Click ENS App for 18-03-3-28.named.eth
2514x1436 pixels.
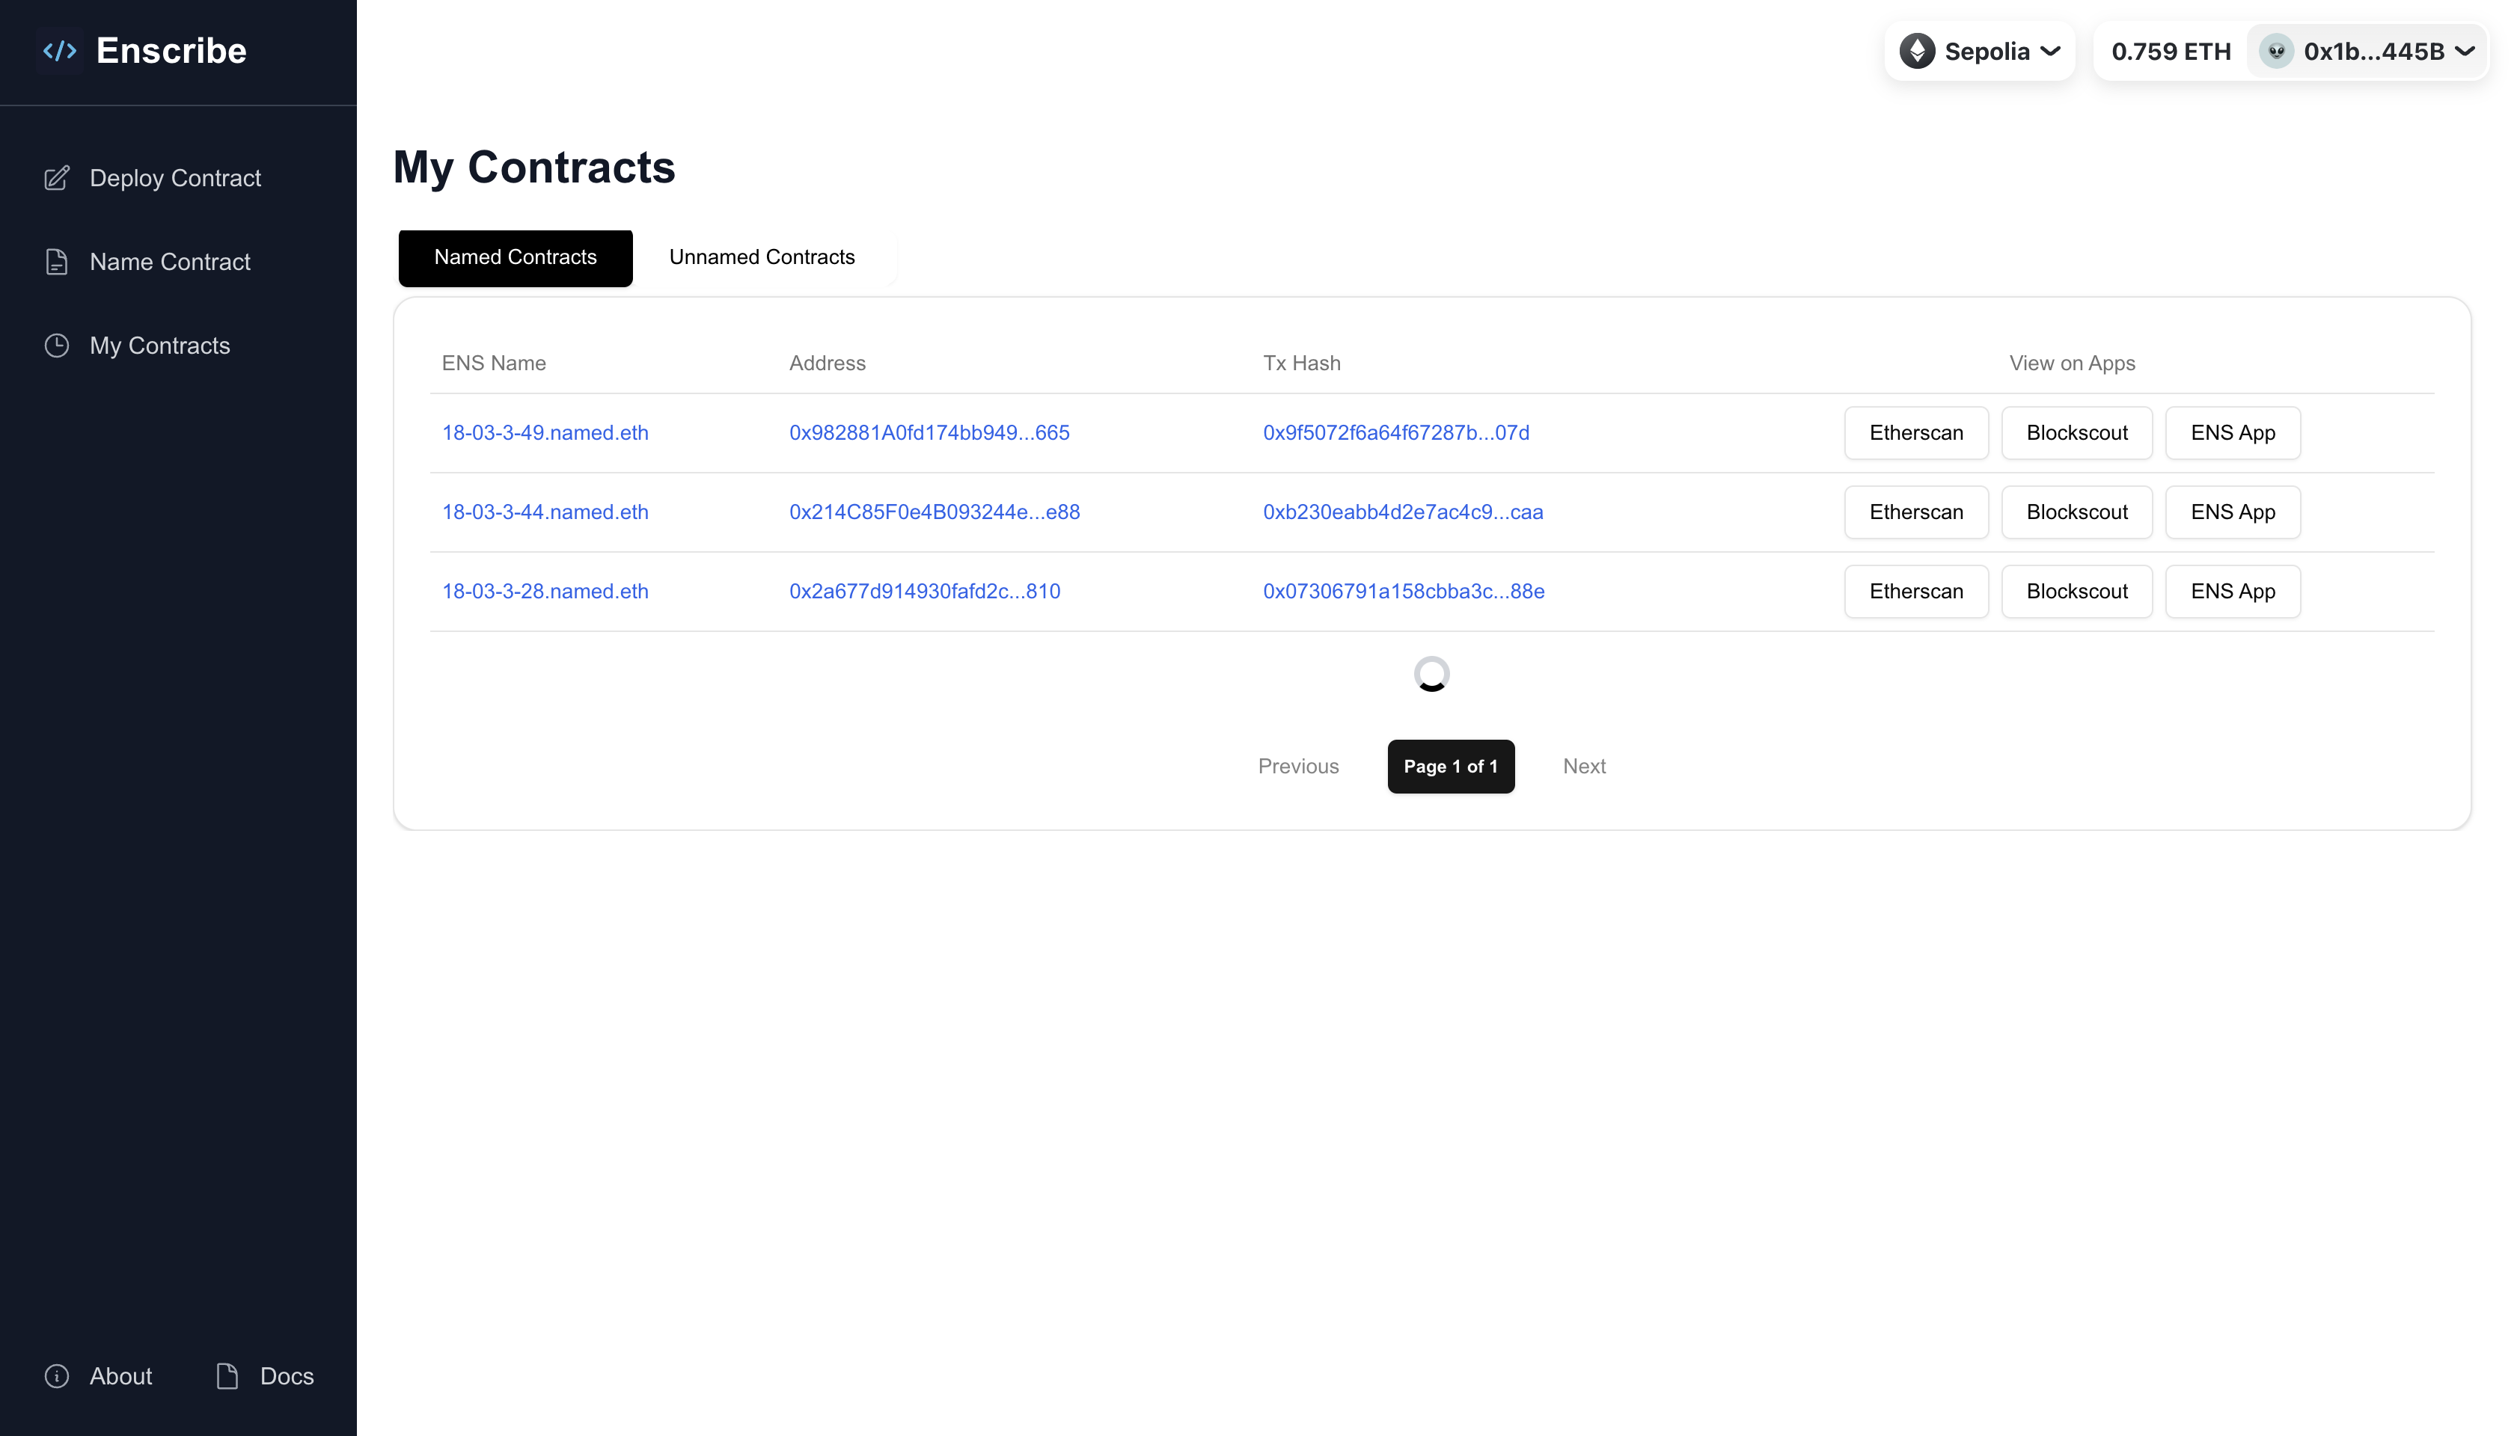click(x=2233, y=591)
